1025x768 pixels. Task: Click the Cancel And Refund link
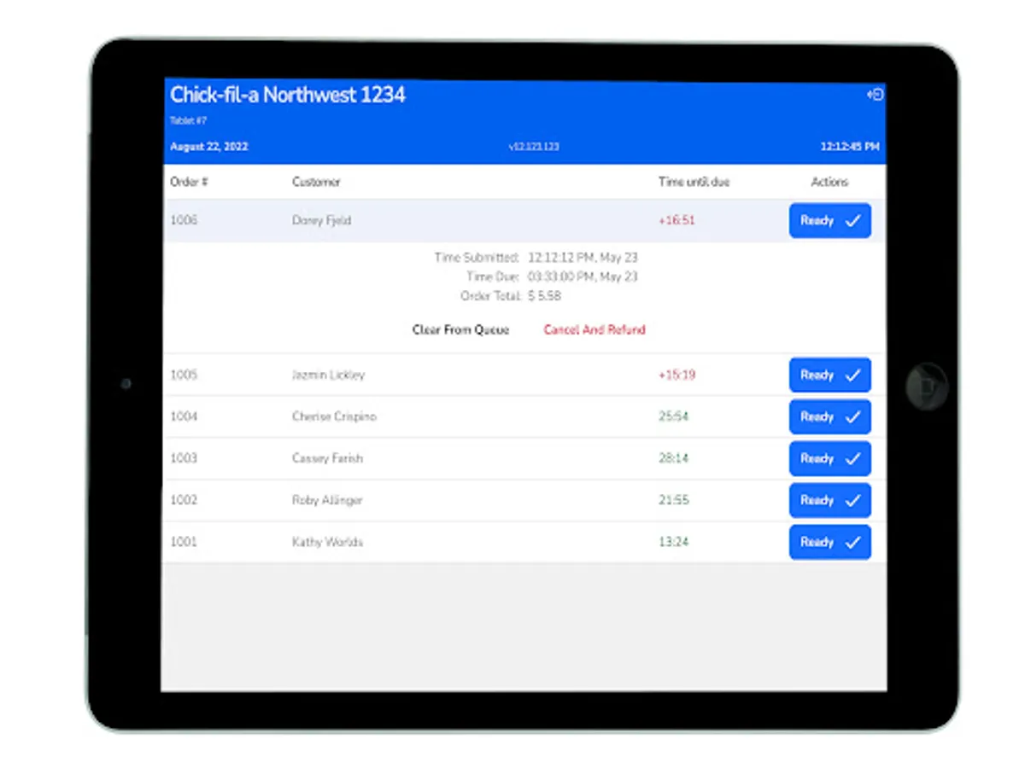[594, 329]
